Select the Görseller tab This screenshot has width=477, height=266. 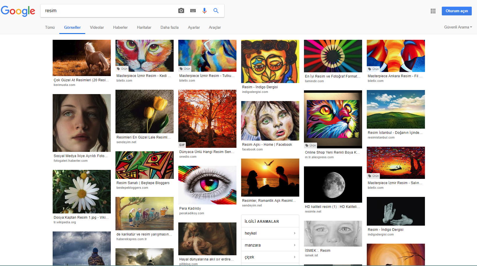click(x=72, y=28)
